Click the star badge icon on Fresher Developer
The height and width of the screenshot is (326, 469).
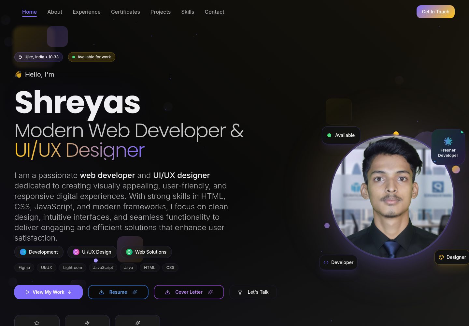[x=448, y=141]
